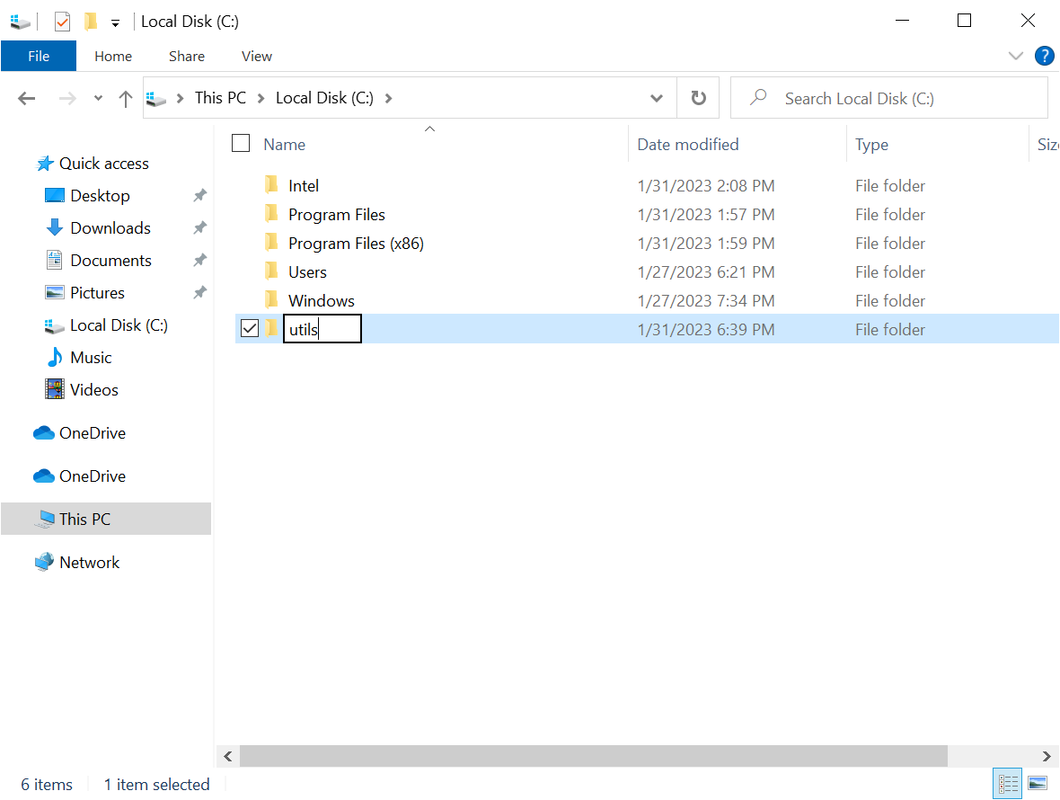Viewport: 1060px width, 800px height.
Task: Navigate back using the back arrow
Action: point(26,97)
